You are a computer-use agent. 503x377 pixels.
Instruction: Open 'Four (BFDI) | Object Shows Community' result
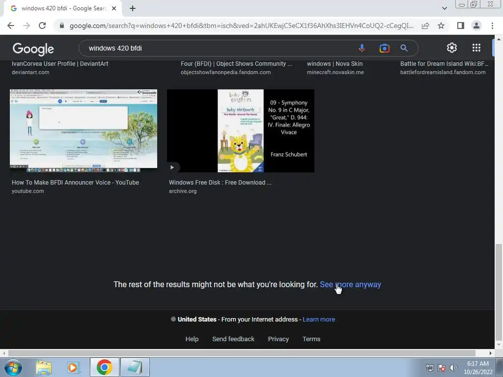(236, 64)
